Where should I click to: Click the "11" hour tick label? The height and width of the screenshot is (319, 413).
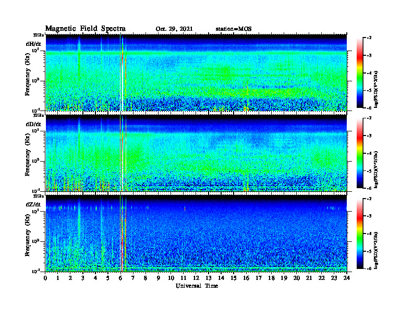click(184, 278)
